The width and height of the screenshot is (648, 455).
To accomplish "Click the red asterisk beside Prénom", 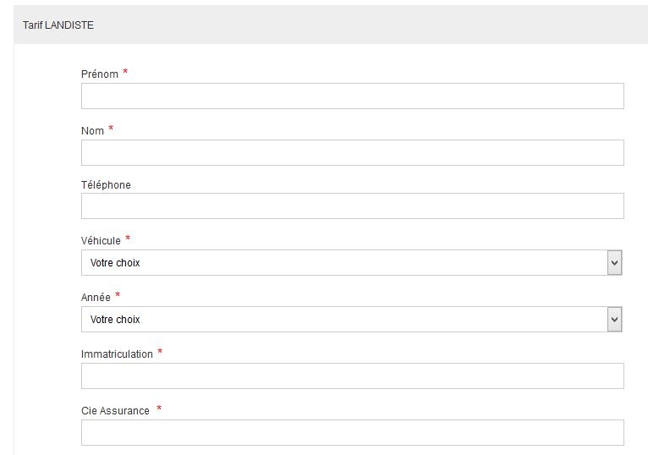I will tap(125, 73).
